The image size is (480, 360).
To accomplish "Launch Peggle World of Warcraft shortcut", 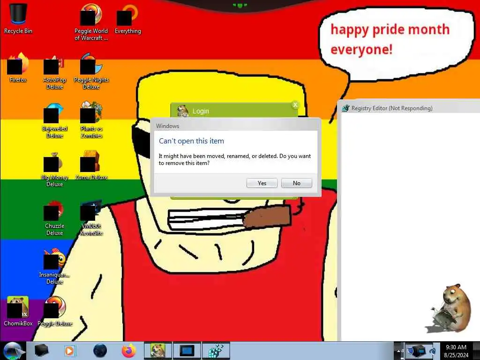I will 91,22.
